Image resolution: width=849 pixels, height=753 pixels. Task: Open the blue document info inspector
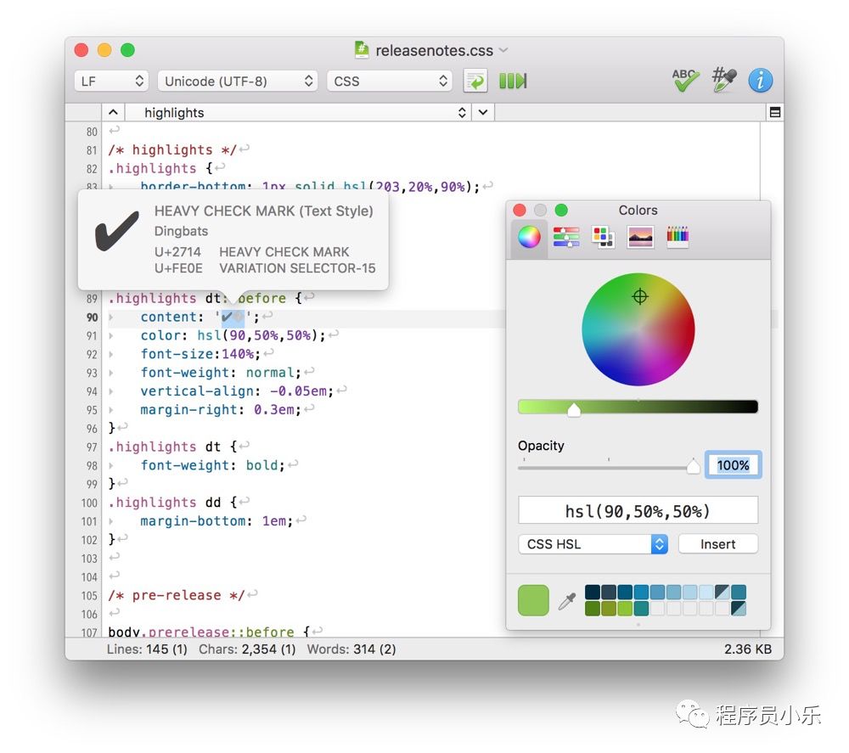(760, 81)
